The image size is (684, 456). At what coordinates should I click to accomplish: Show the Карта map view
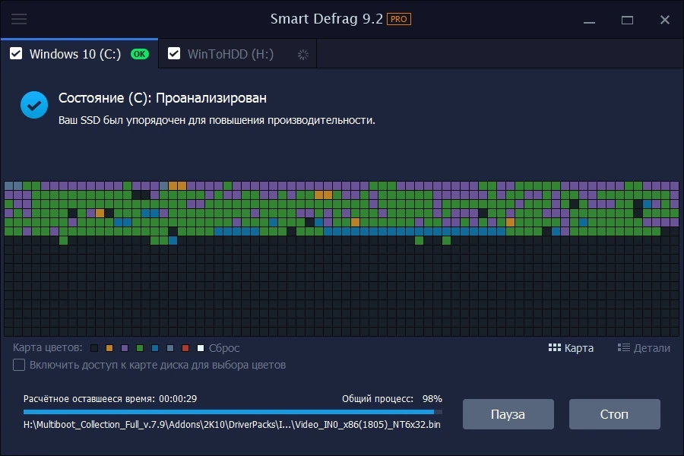(571, 348)
